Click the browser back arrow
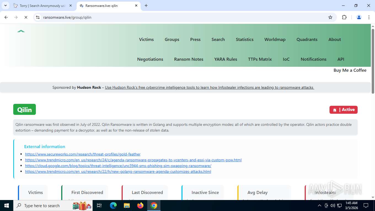The width and height of the screenshot is (375, 211). 6,17
